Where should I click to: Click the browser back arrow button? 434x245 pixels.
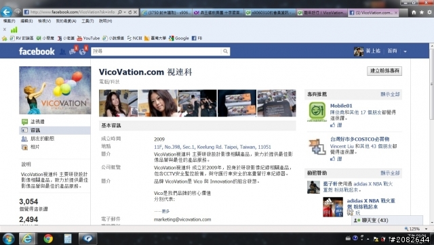[6, 12]
